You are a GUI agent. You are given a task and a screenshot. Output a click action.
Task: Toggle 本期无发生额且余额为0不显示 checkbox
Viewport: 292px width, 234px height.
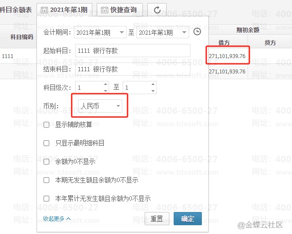(x=46, y=180)
